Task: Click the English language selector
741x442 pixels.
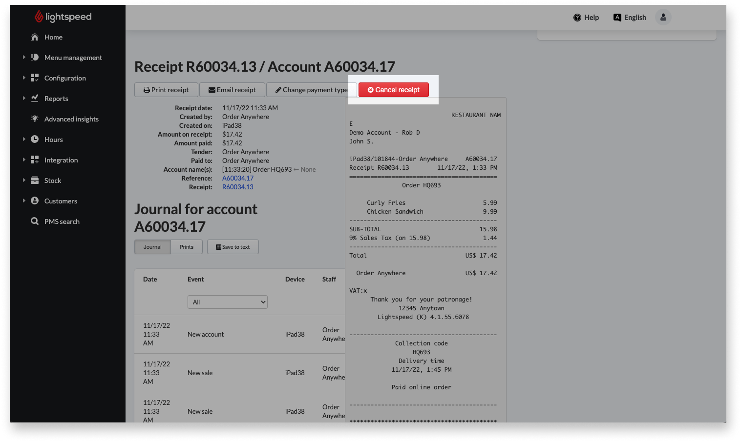Action: [x=630, y=18]
